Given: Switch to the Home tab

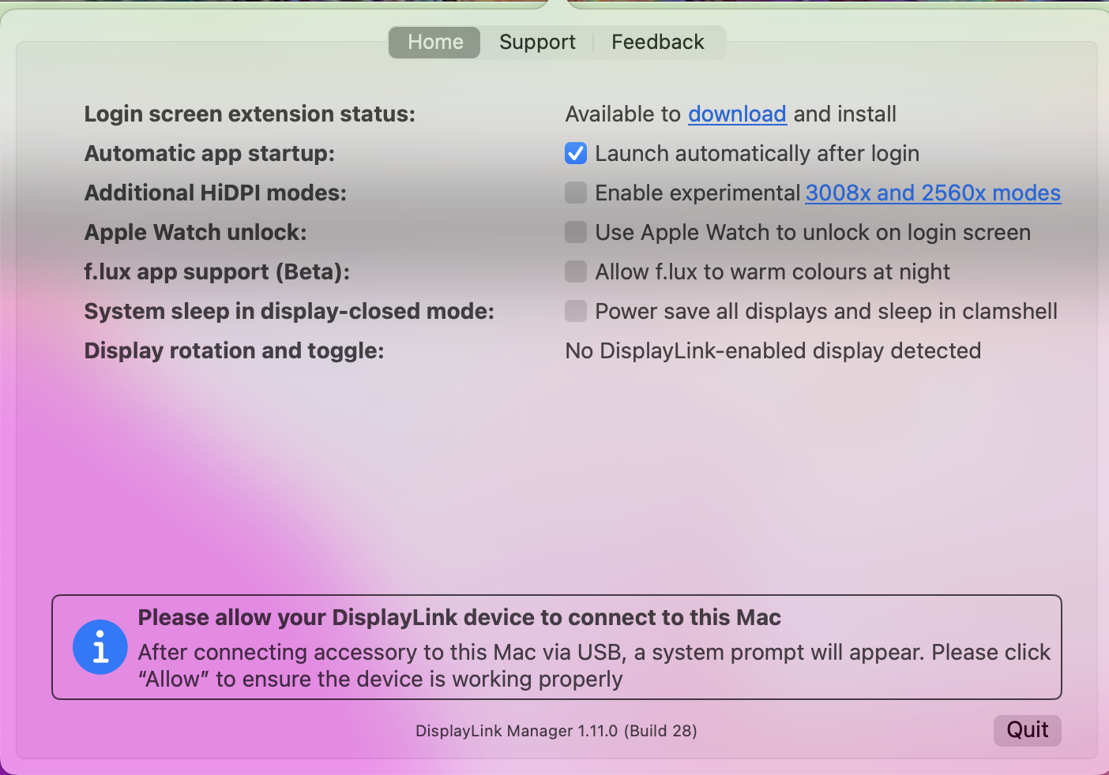Looking at the screenshot, I should coord(434,43).
